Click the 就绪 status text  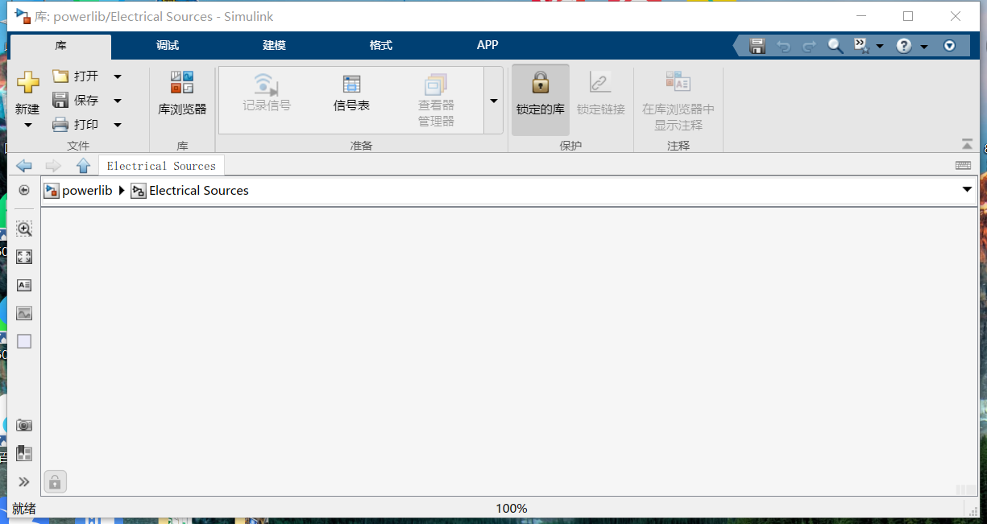click(x=24, y=509)
